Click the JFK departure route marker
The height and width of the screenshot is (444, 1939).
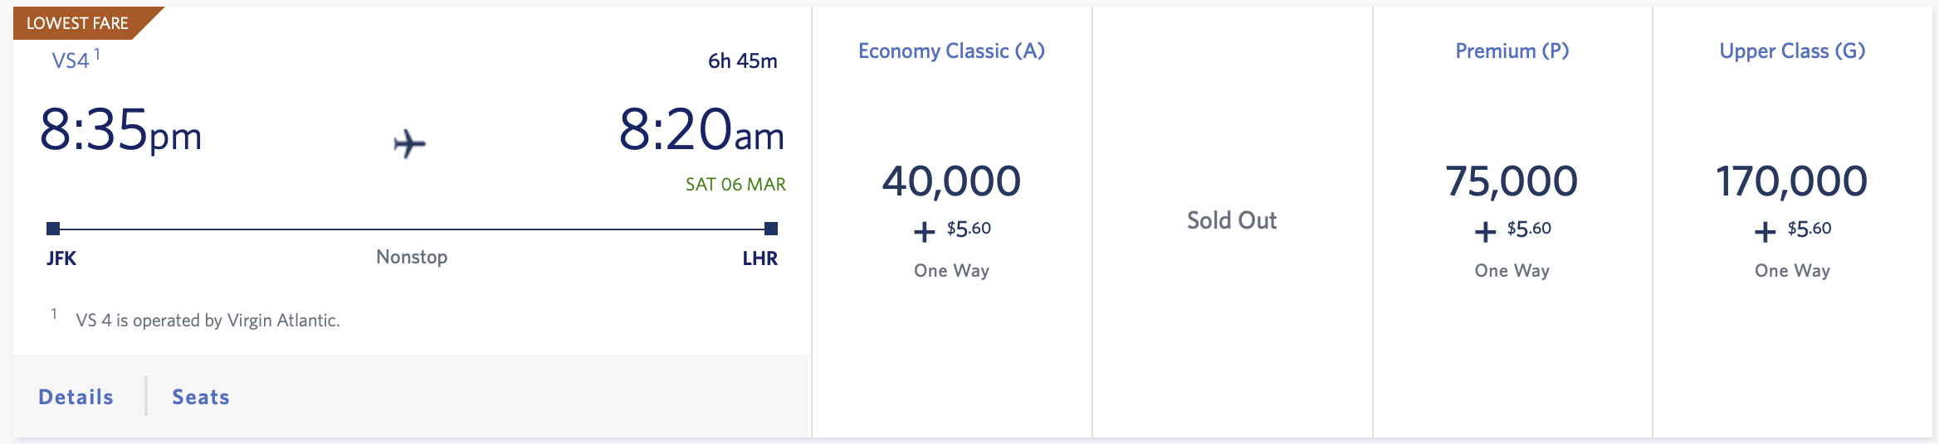[x=53, y=229]
